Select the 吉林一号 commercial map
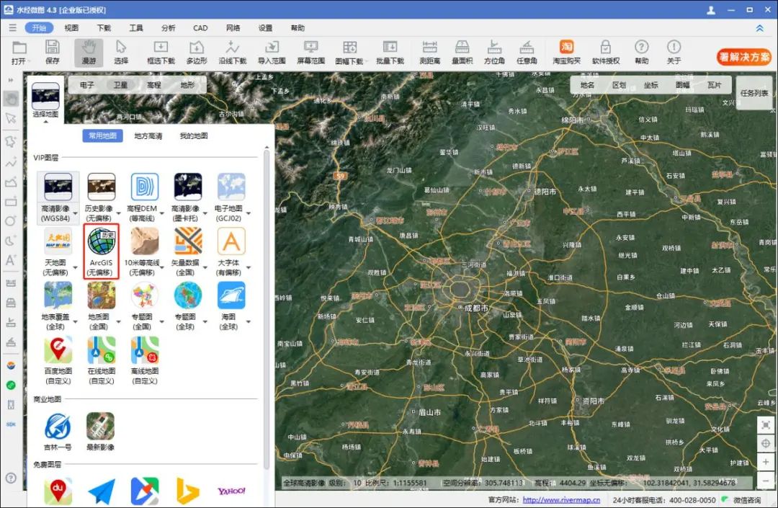 coord(58,431)
